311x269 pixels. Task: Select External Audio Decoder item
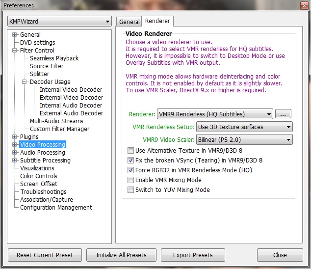(72, 113)
